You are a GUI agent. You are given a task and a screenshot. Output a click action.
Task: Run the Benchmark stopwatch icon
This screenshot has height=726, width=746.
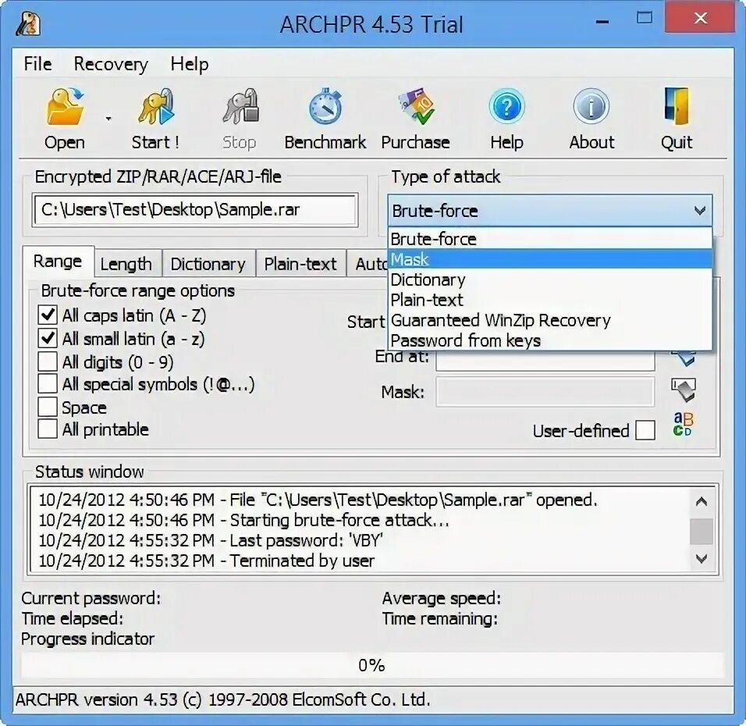(x=325, y=107)
